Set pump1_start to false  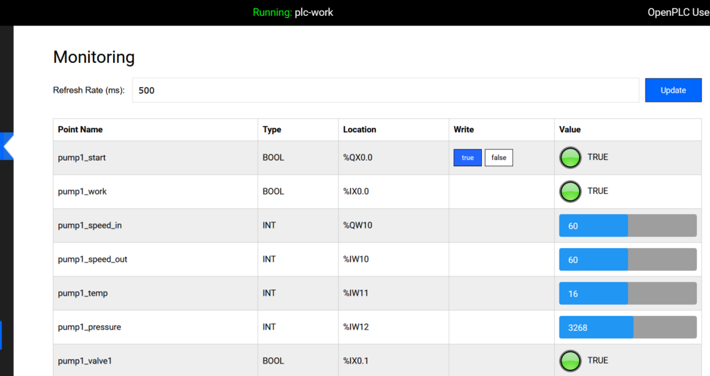click(499, 158)
